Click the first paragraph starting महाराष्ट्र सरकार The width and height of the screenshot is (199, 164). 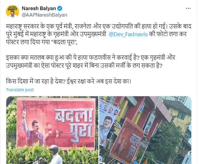tap(99, 34)
